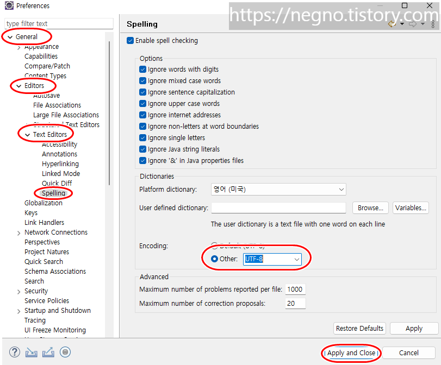This screenshot has height=365, width=441.
Task: Collapse the General tree node
Action: pos(10,37)
